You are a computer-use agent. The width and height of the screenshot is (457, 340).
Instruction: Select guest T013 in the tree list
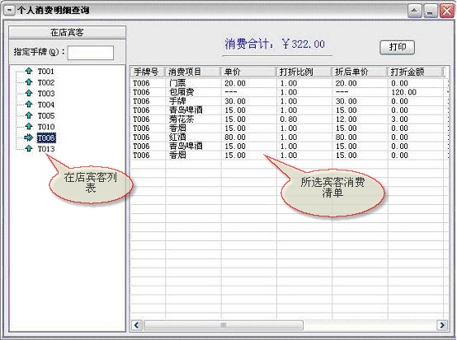click(46, 149)
